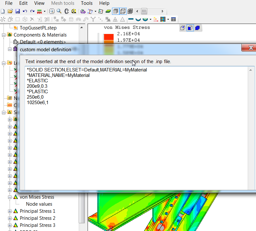Select the magnifier zoom tool
This screenshot has height=231, width=256.
[x=59, y=11]
